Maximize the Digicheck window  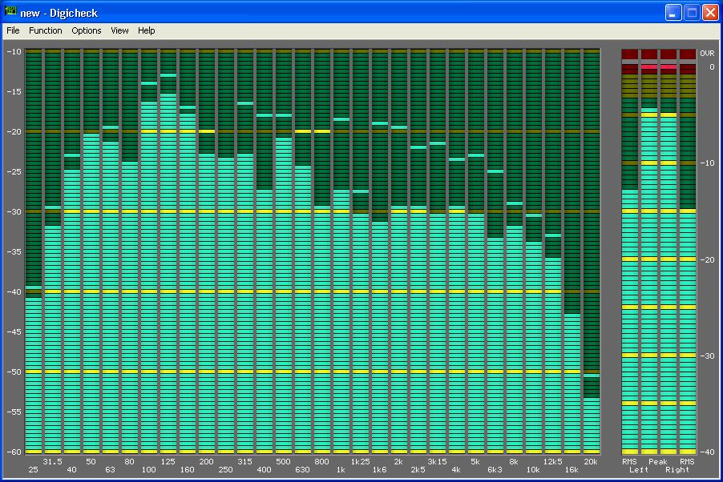coord(692,13)
